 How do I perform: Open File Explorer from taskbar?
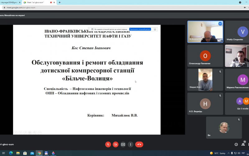tap(18, 153)
